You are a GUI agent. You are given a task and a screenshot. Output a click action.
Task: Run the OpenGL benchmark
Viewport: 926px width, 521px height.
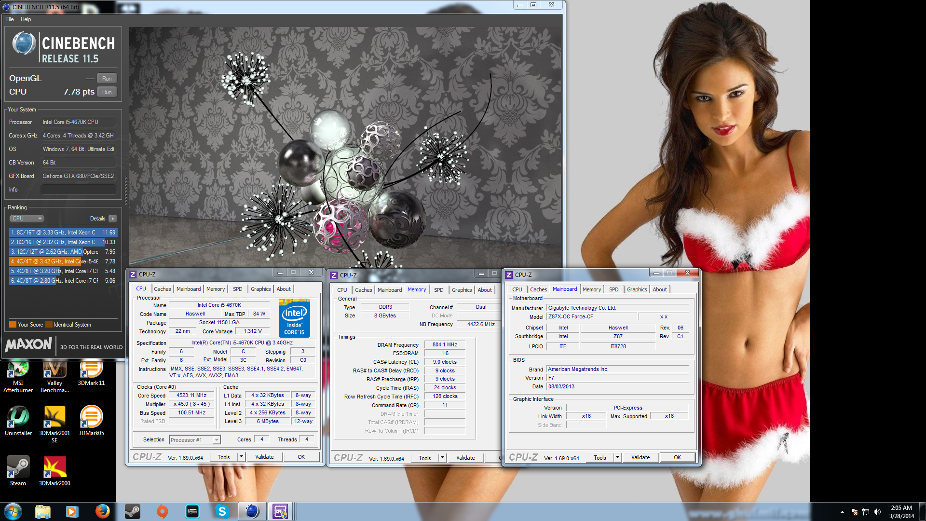(107, 78)
